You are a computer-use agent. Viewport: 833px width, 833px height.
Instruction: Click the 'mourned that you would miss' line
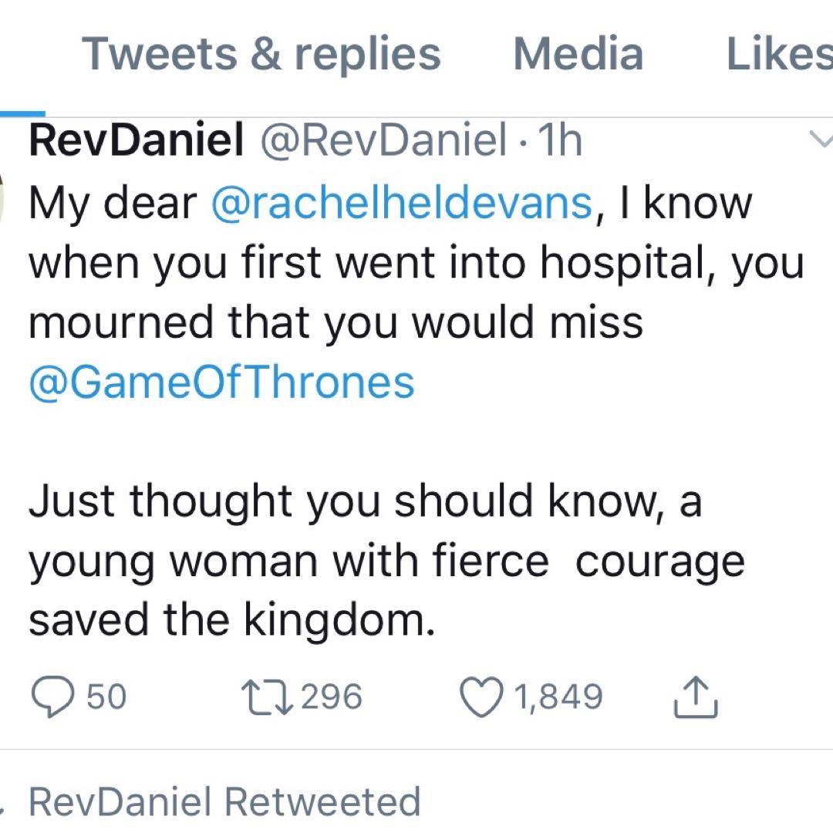[336, 322]
